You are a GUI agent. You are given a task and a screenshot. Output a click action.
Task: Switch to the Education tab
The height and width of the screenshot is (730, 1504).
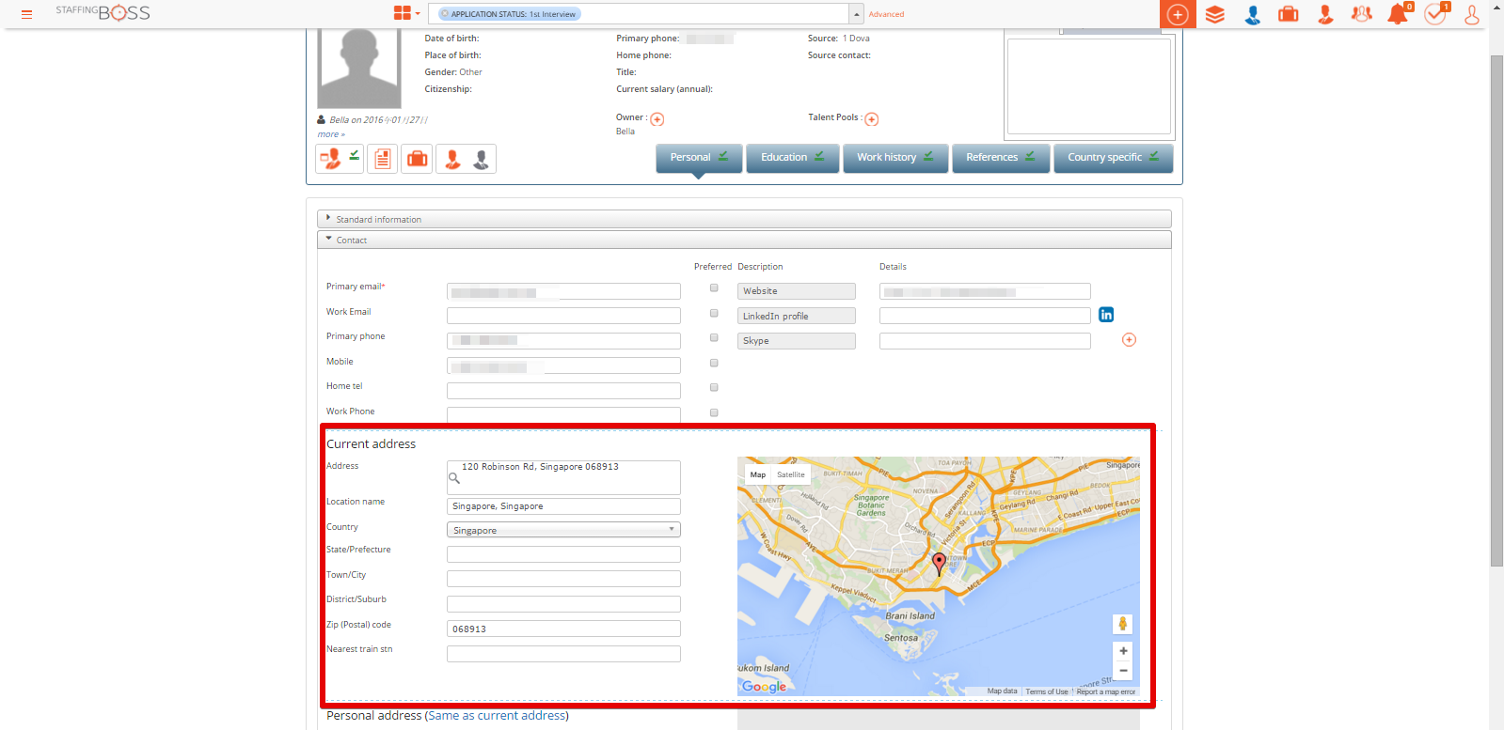coord(793,158)
